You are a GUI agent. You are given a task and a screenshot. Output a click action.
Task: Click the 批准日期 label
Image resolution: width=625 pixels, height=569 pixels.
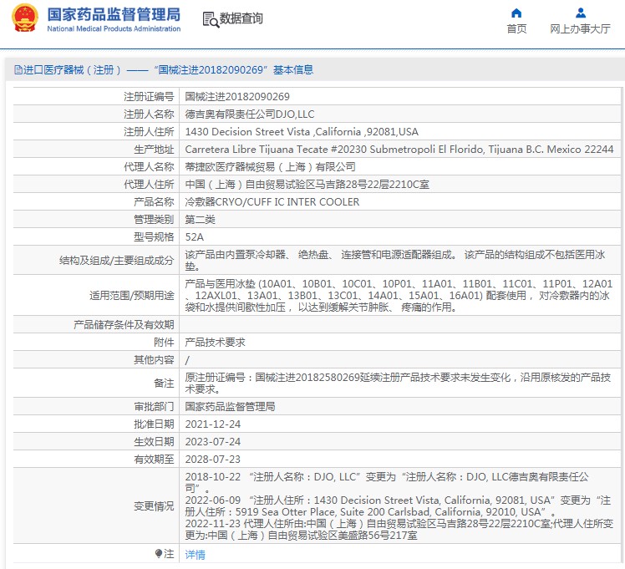(x=154, y=424)
